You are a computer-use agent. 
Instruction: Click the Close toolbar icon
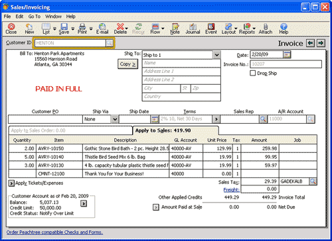(x=11, y=28)
